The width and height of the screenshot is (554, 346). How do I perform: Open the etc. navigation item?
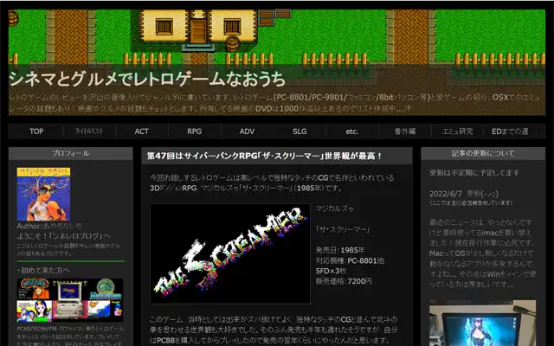click(352, 131)
